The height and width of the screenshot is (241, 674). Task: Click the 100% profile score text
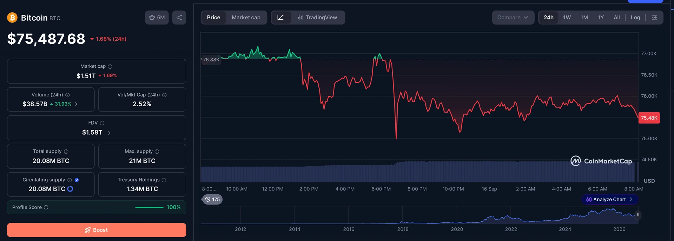[173, 207]
